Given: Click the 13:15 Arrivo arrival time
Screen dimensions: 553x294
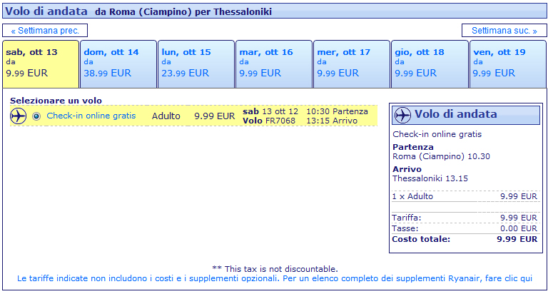Looking at the screenshot, I should point(332,121).
